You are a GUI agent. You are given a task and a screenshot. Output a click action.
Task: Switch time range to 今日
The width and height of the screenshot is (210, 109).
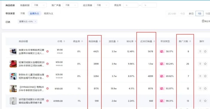(x=182, y=14)
